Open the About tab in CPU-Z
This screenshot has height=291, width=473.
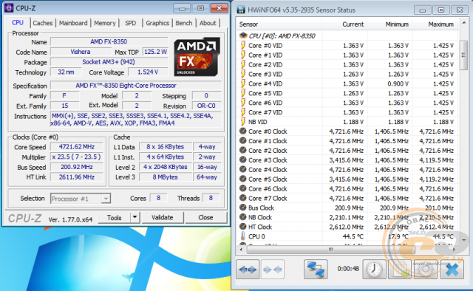[x=208, y=23]
